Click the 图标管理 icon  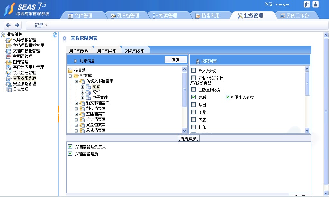[9, 62]
